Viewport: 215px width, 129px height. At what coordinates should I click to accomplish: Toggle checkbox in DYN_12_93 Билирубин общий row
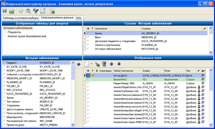pyautogui.click(x=203, y=110)
